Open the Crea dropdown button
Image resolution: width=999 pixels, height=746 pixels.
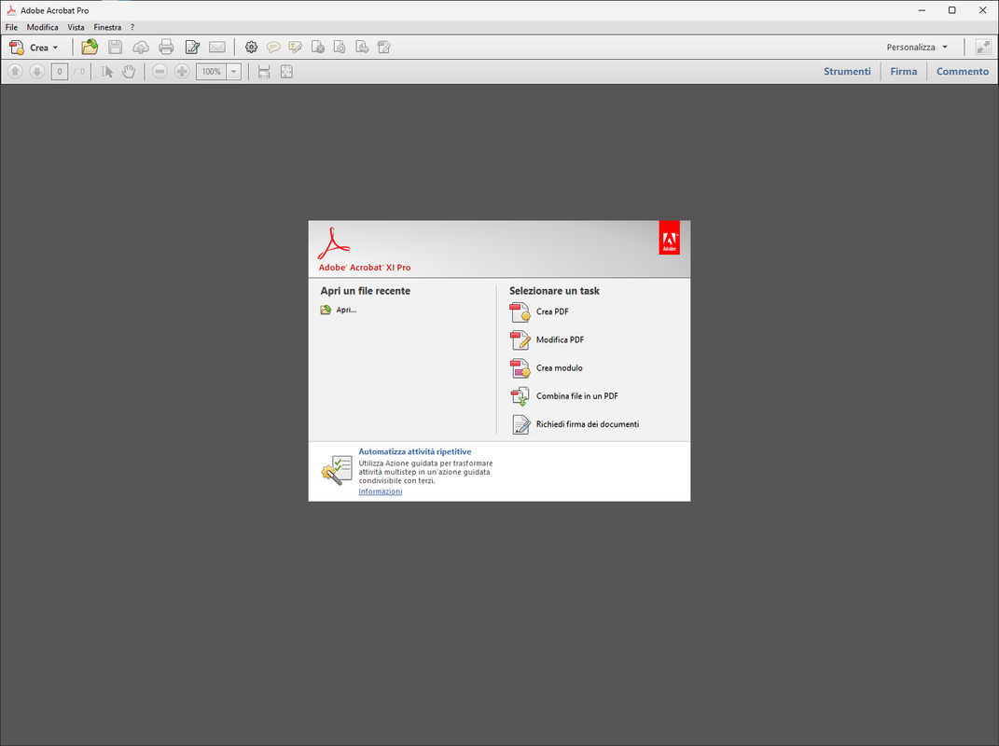35,48
